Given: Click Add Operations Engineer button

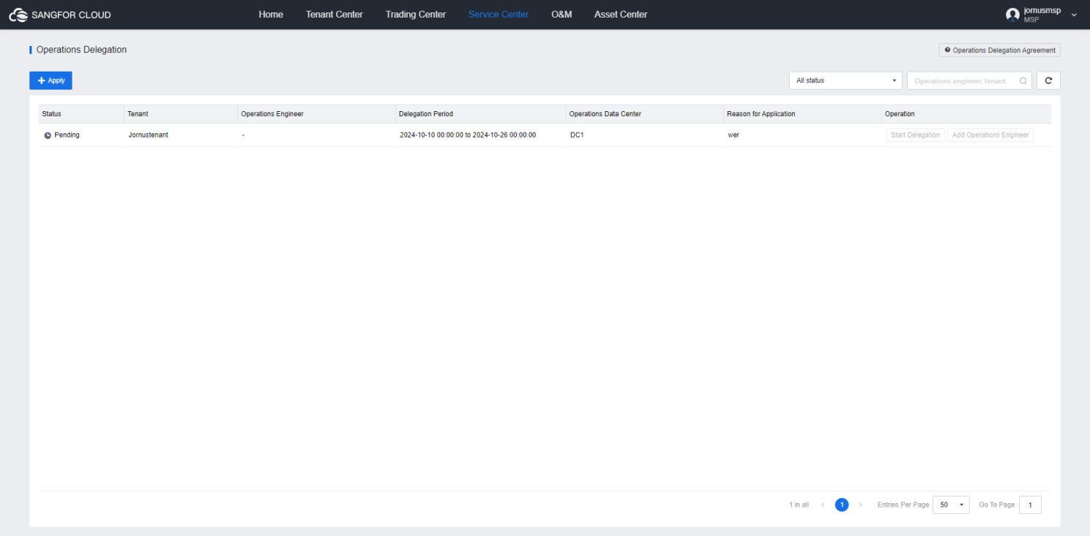Looking at the screenshot, I should pyautogui.click(x=990, y=135).
